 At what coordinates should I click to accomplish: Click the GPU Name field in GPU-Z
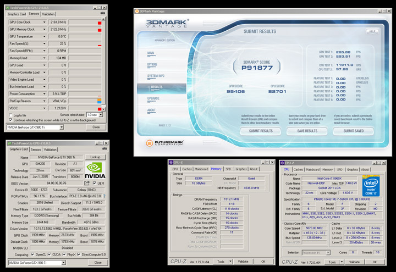pos(56,157)
